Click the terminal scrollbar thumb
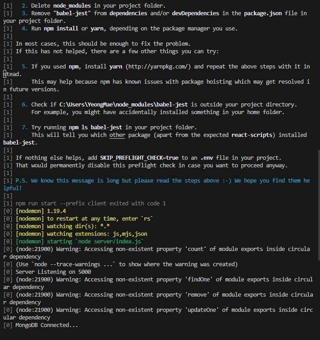The image size is (320, 340). coord(319,205)
